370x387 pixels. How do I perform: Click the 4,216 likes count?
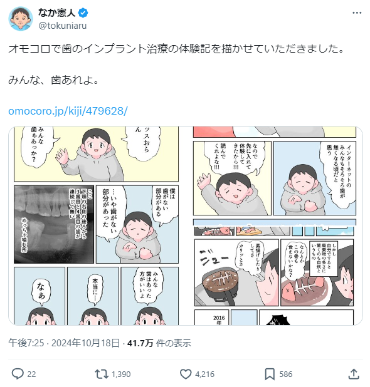(x=204, y=374)
